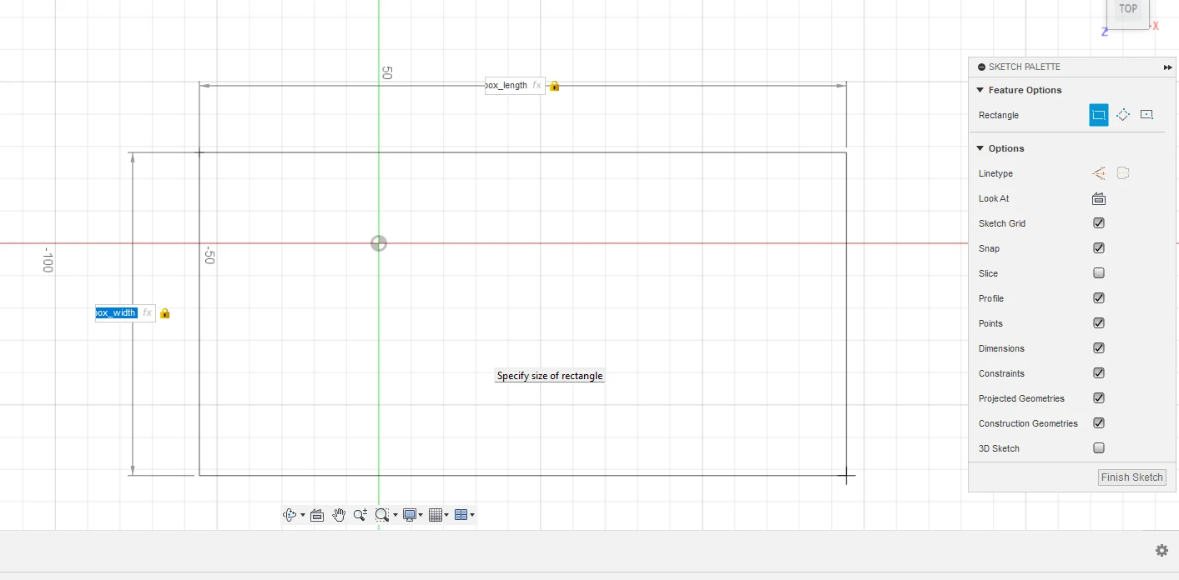Open the Zoom Window dropdown arrow
The height and width of the screenshot is (580, 1179).
(x=396, y=515)
